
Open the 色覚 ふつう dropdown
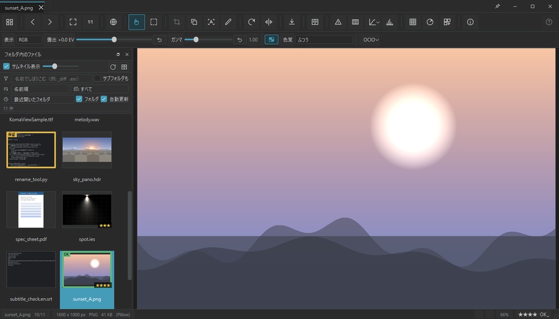click(324, 39)
